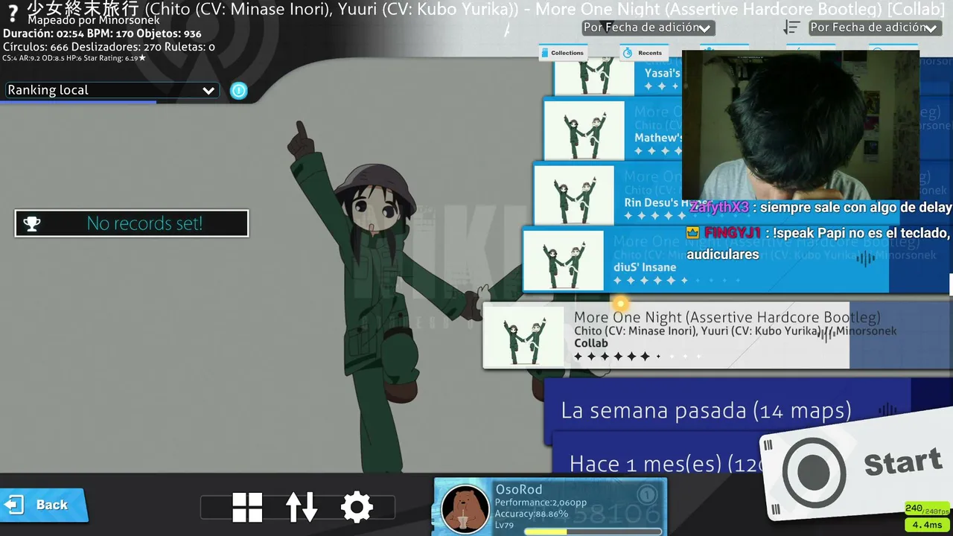Click the blue circular icon beside Ranking local
Image resolution: width=953 pixels, height=536 pixels.
238,91
